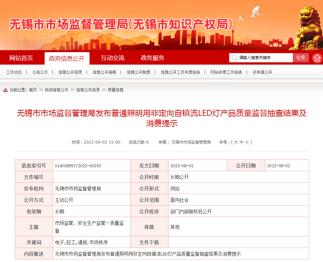323x262 pixels.
Task: Click the 检索 search button
Action: [301, 58]
